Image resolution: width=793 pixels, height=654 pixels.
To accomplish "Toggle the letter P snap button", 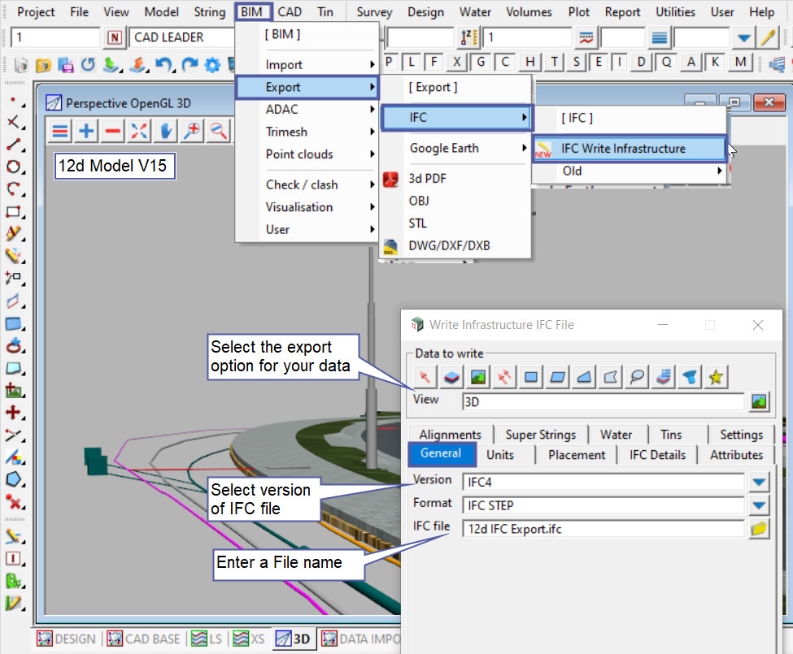I will (389, 63).
